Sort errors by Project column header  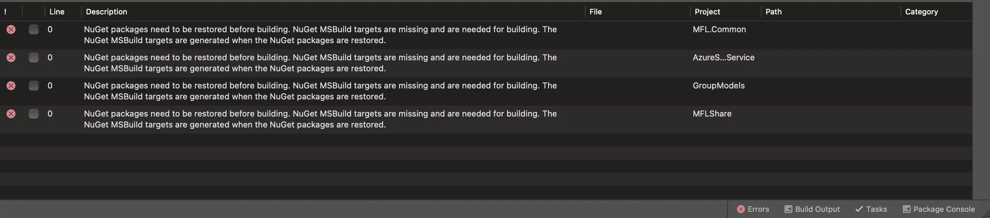707,12
